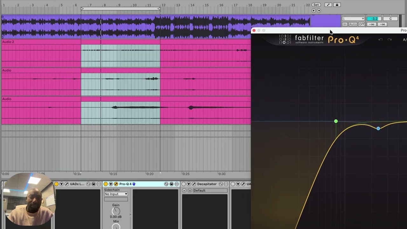
Task: Click the C track pan field
Action: (390, 19)
